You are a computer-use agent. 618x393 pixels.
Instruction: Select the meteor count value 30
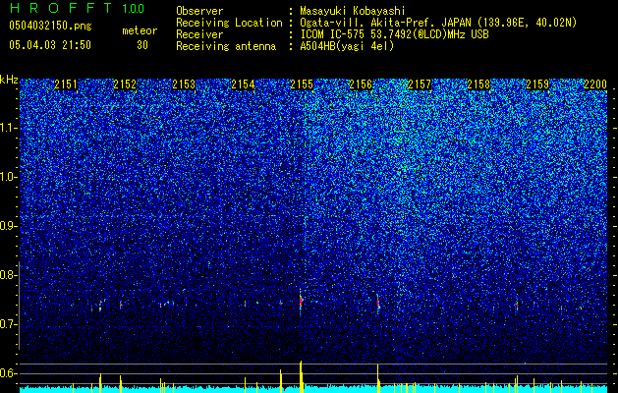tap(142, 45)
